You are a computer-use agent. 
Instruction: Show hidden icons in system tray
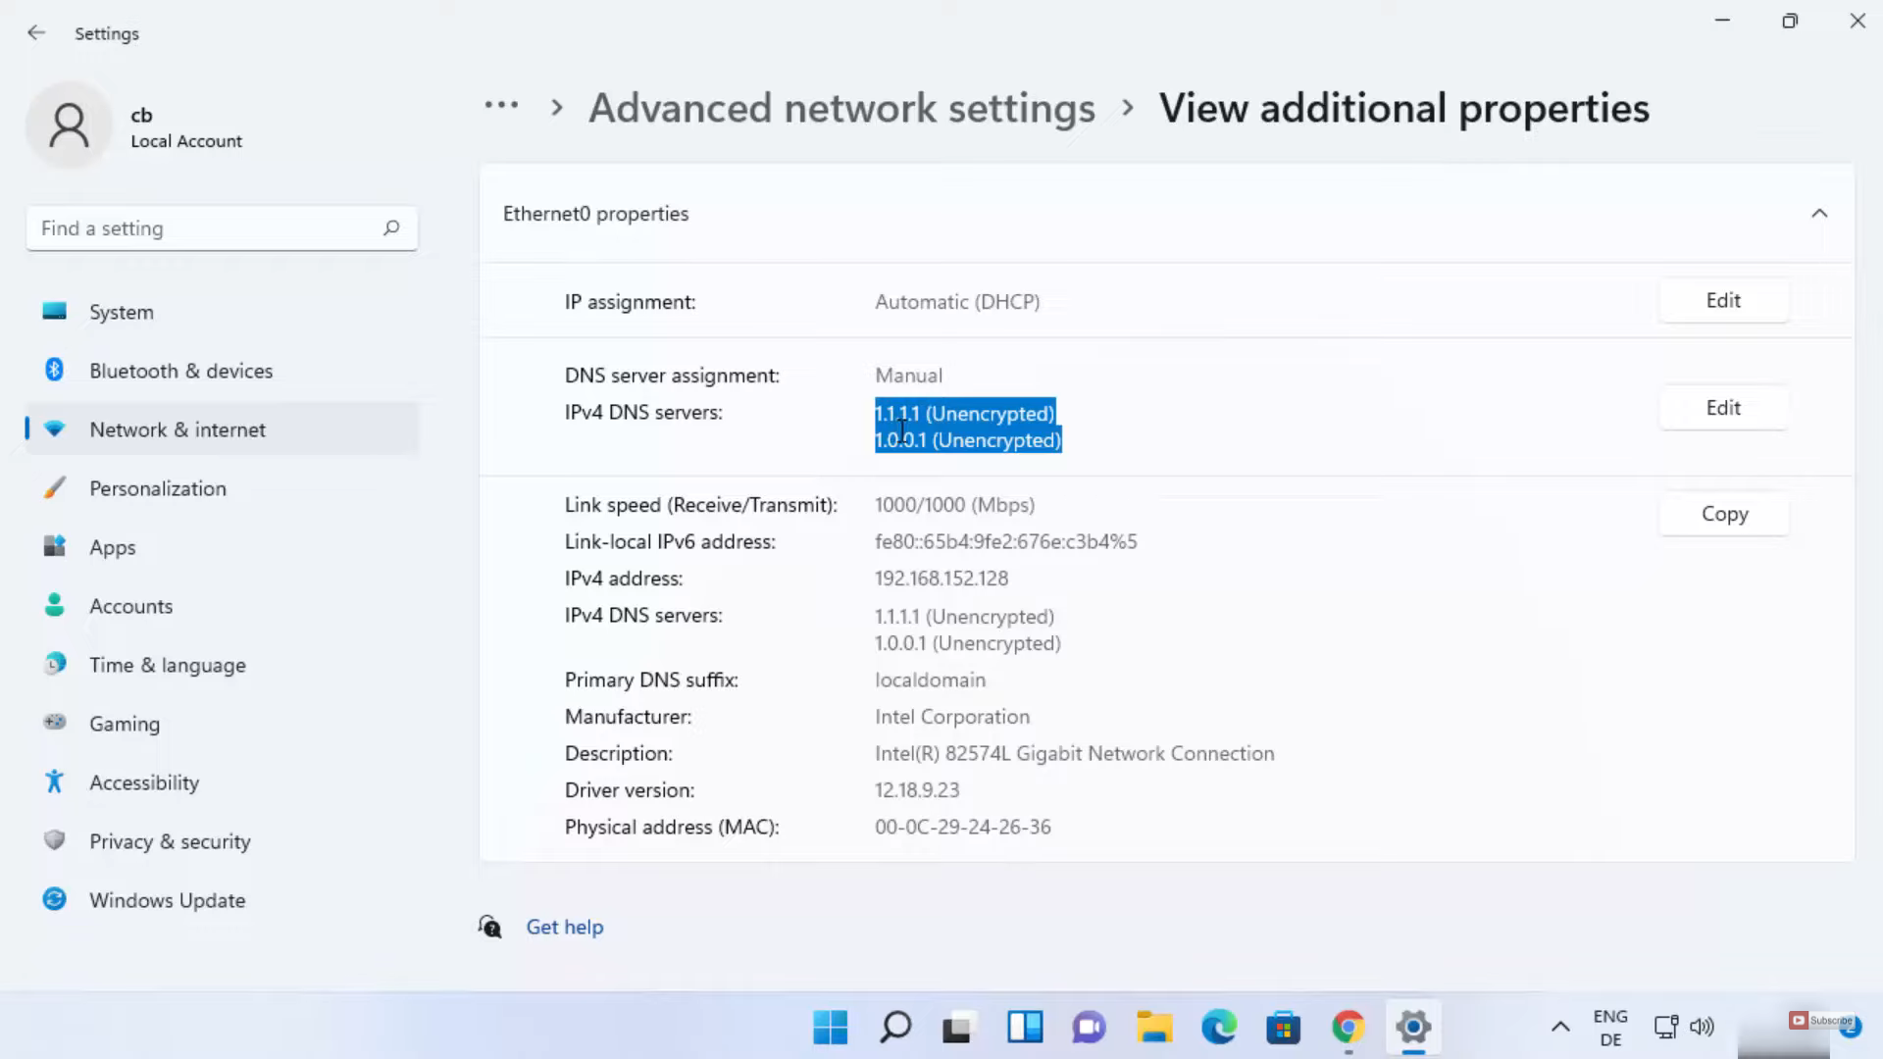(1559, 1027)
